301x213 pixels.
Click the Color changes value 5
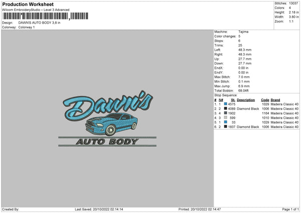pyautogui.click(x=239, y=36)
